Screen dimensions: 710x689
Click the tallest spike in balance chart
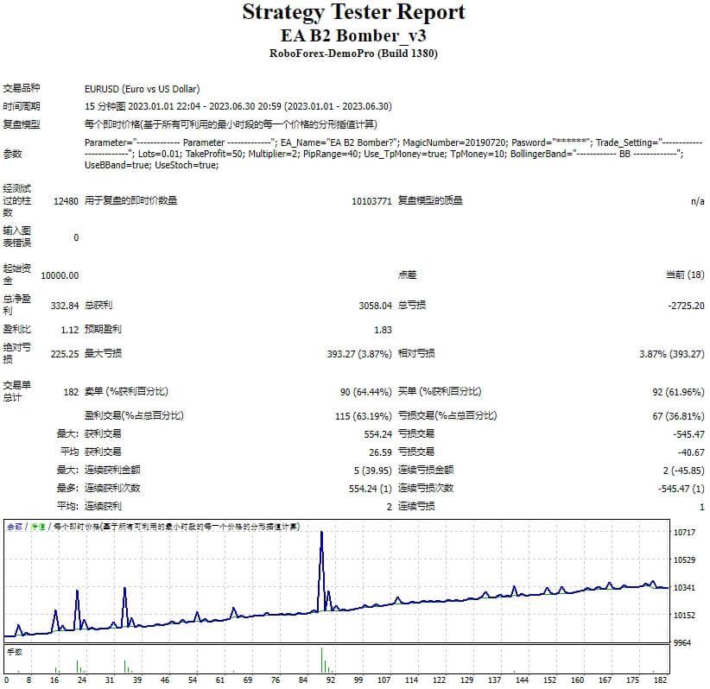(321, 535)
